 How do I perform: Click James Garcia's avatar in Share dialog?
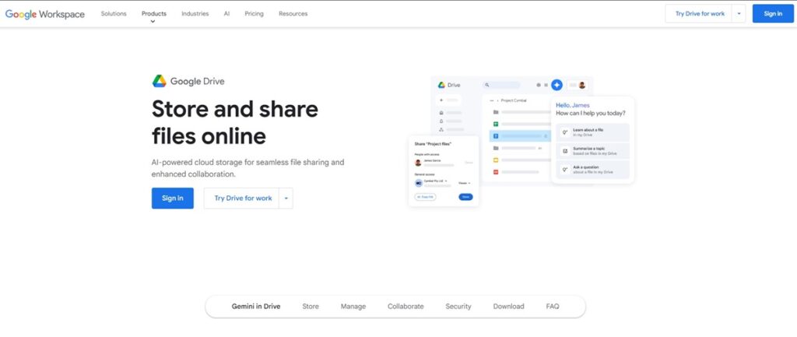(418, 163)
